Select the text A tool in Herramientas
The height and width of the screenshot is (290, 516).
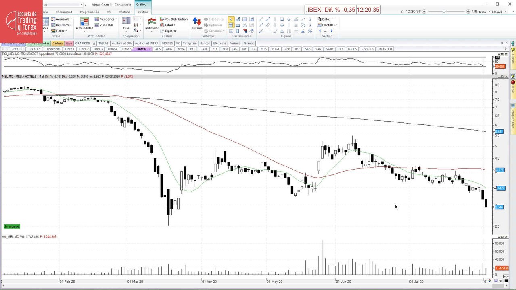click(x=244, y=25)
